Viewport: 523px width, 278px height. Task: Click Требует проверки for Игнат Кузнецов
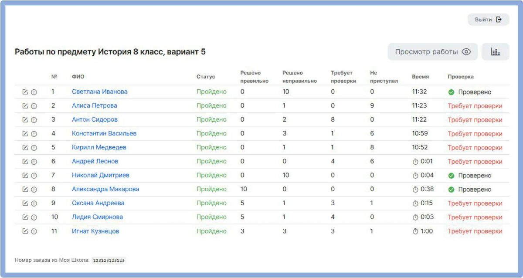(x=475, y=231)
